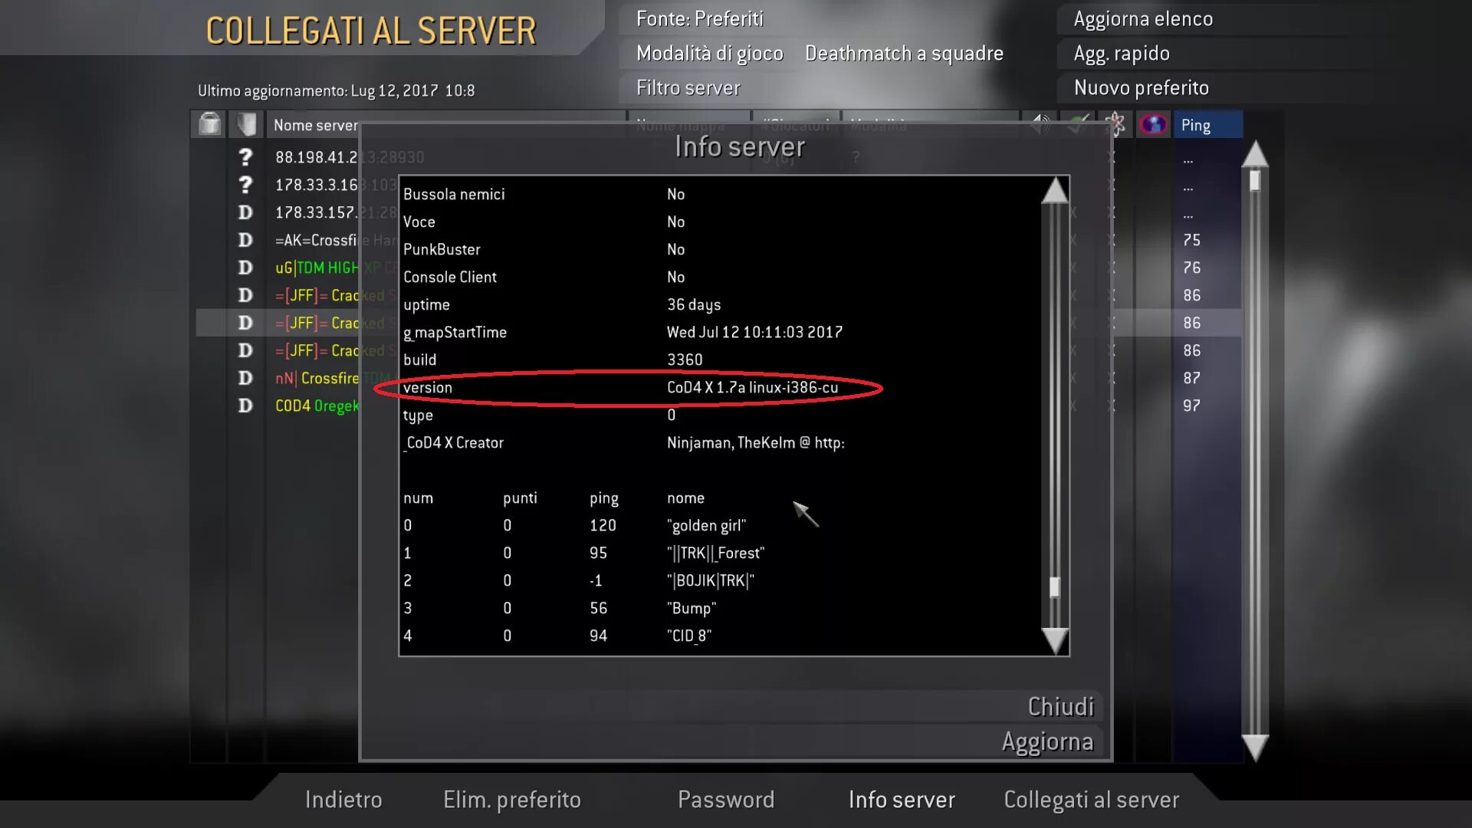Click Chiudi to close server info
This screenshot has width=1472, height=828.
point(1060,705)
